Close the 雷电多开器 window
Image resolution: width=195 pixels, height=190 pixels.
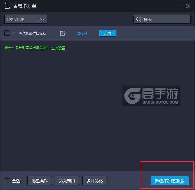click(188, 6)
